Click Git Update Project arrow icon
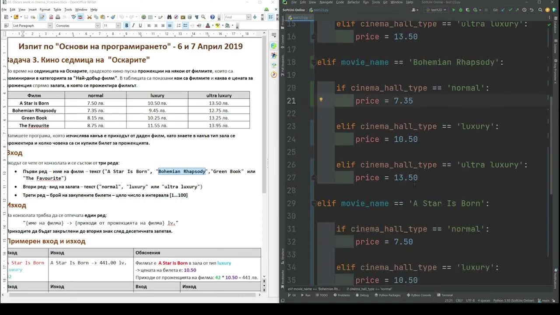The image size is (560, 315). (503, 10)
